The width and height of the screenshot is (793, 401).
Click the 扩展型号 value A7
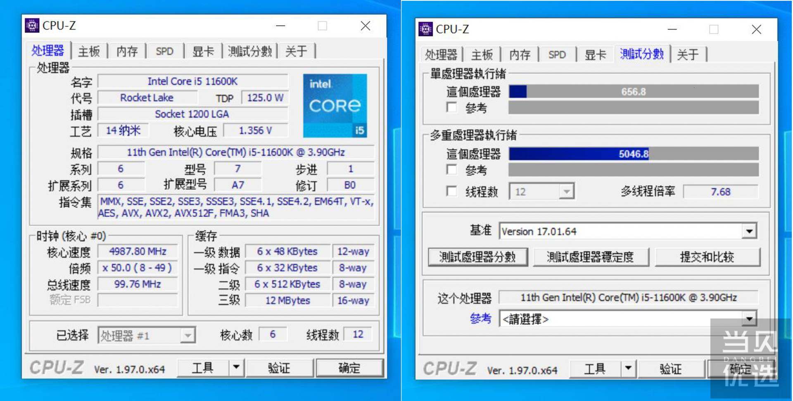tap(238, 185)
